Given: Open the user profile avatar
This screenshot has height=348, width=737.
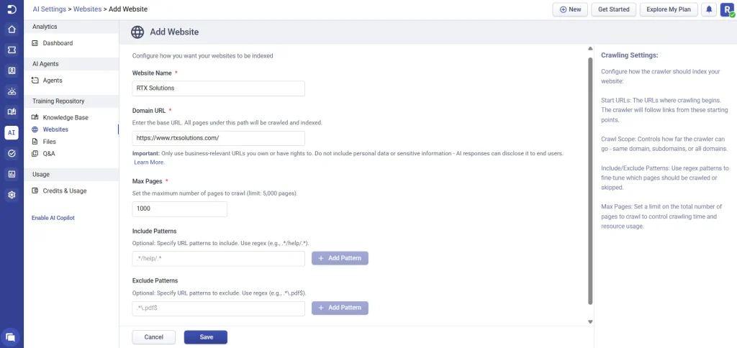Looking at the screenshot, I should (727, 9).
